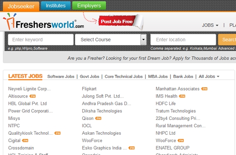Click the PM badge beside WooForce
Image resolution: width=236 pixels, height=155 pixels.
tap(181, 141)
